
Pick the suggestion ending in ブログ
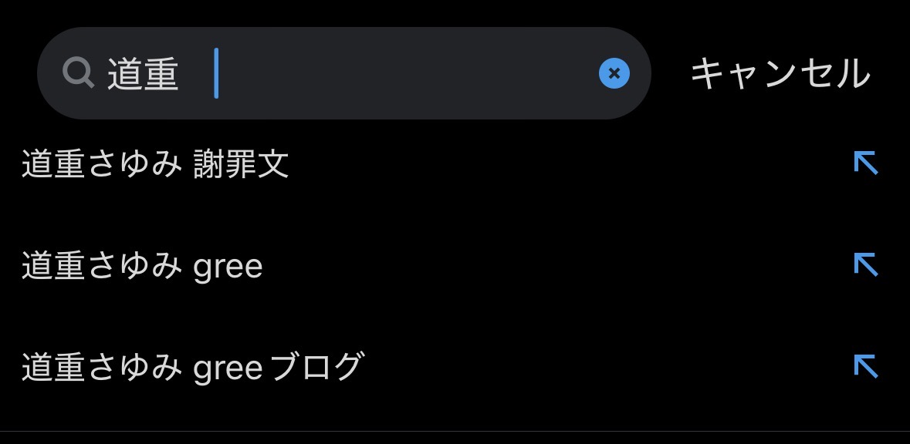pyautogui.click(x=455, y=367)
